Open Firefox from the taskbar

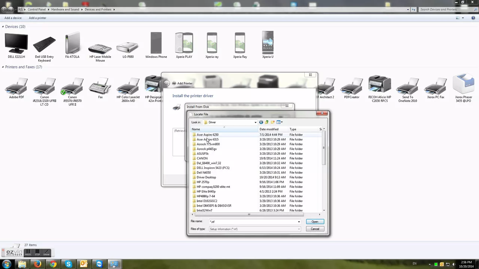tap(37, 264)
